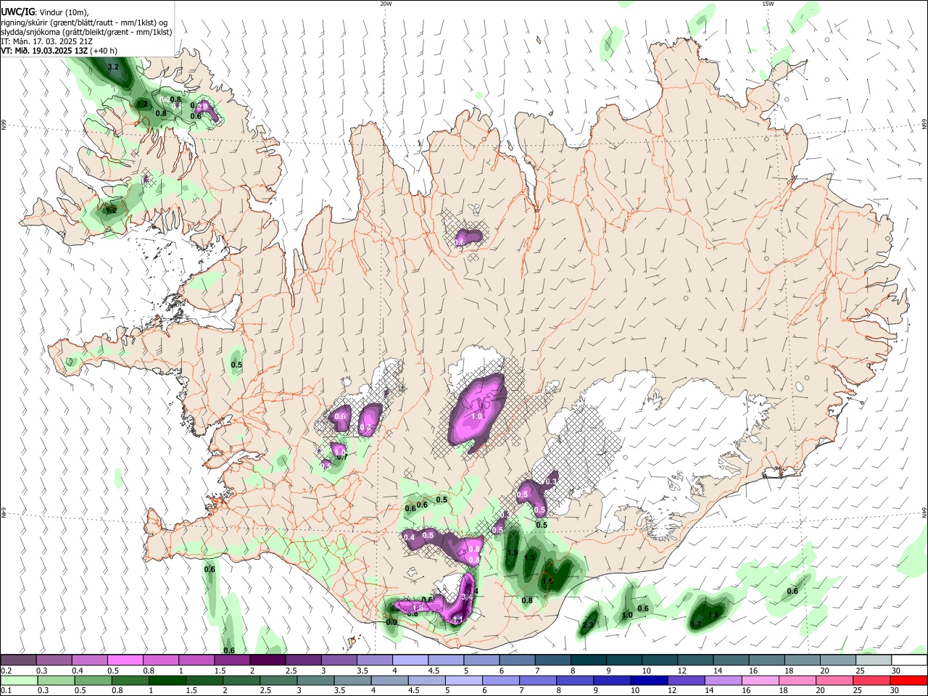928x696 pixels.
Task: Click the '20W' longitude label
Action: (x=386, y=4)
